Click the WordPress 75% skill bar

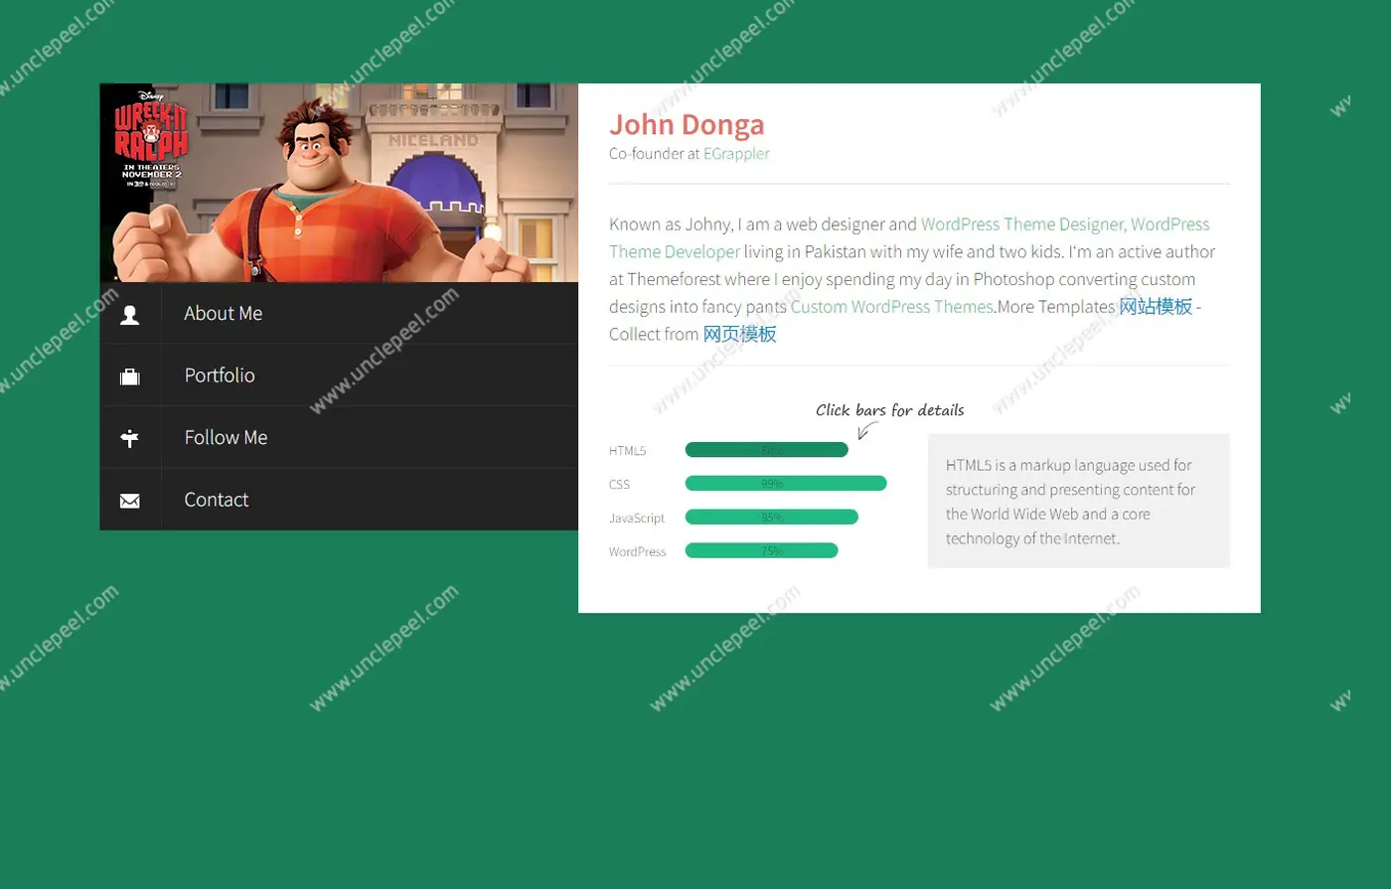coord(762,551)
